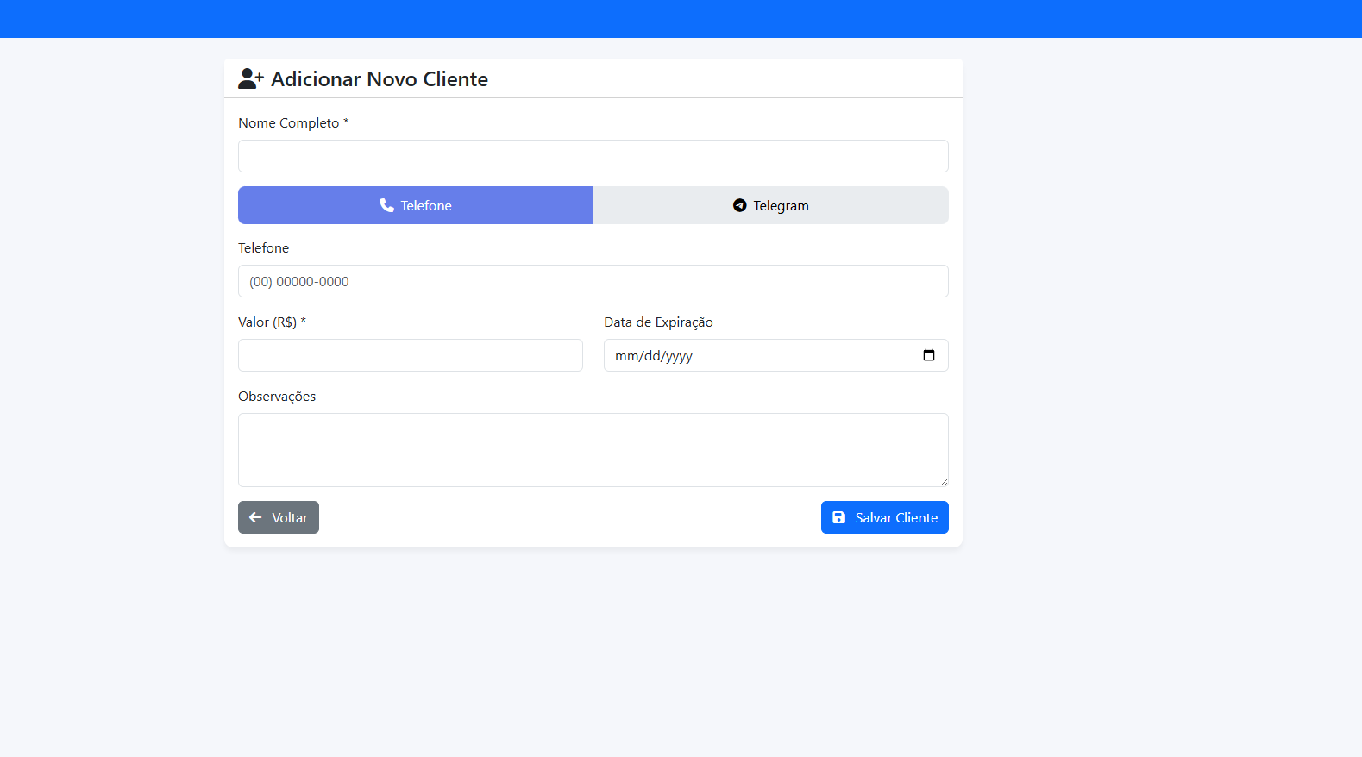Image resolution: width=1362 pixels, height=757 pixels.
Task: Click into the Observações text area
Action: click(593, 450)
